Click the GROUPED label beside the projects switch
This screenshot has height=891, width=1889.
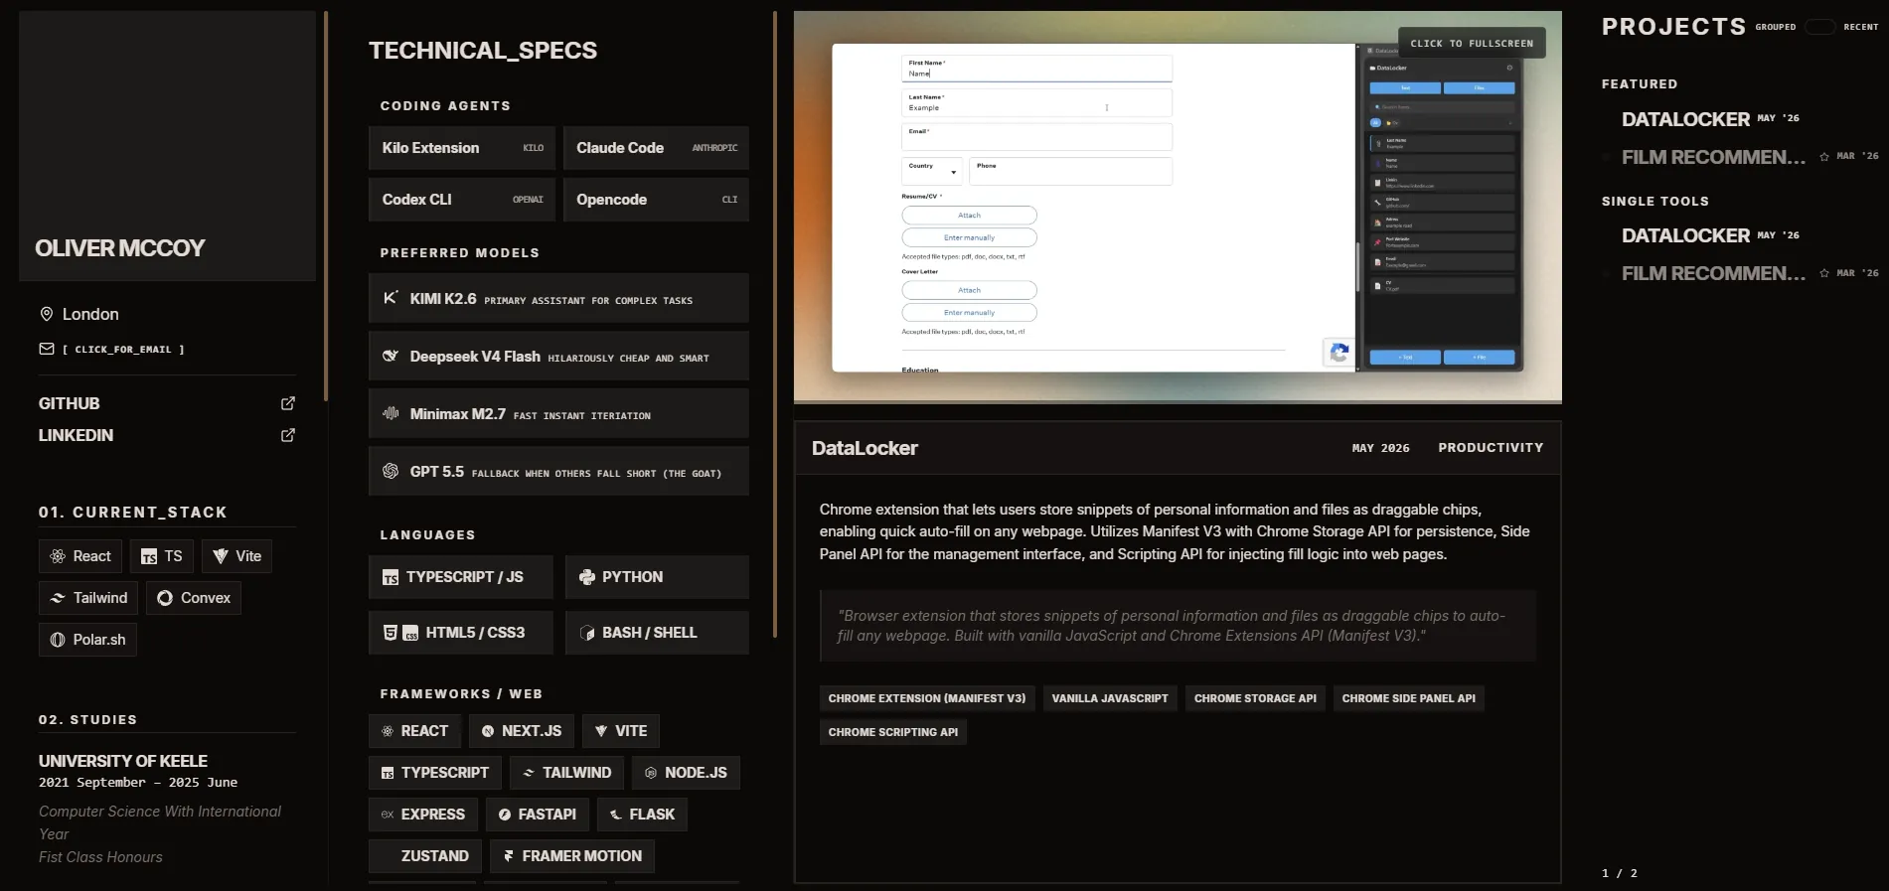(x=1776, y=27)
